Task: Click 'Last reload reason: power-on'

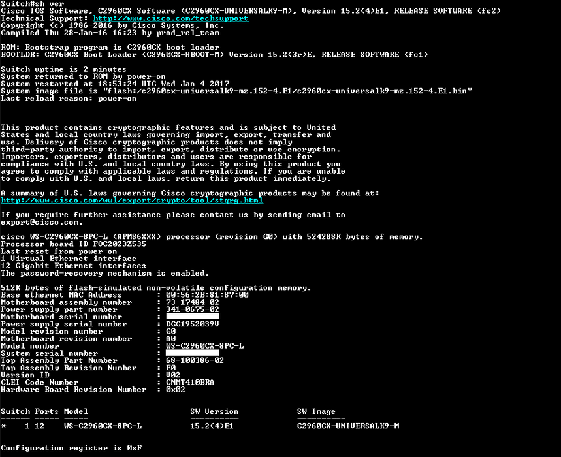Action: tap(69, 99)
